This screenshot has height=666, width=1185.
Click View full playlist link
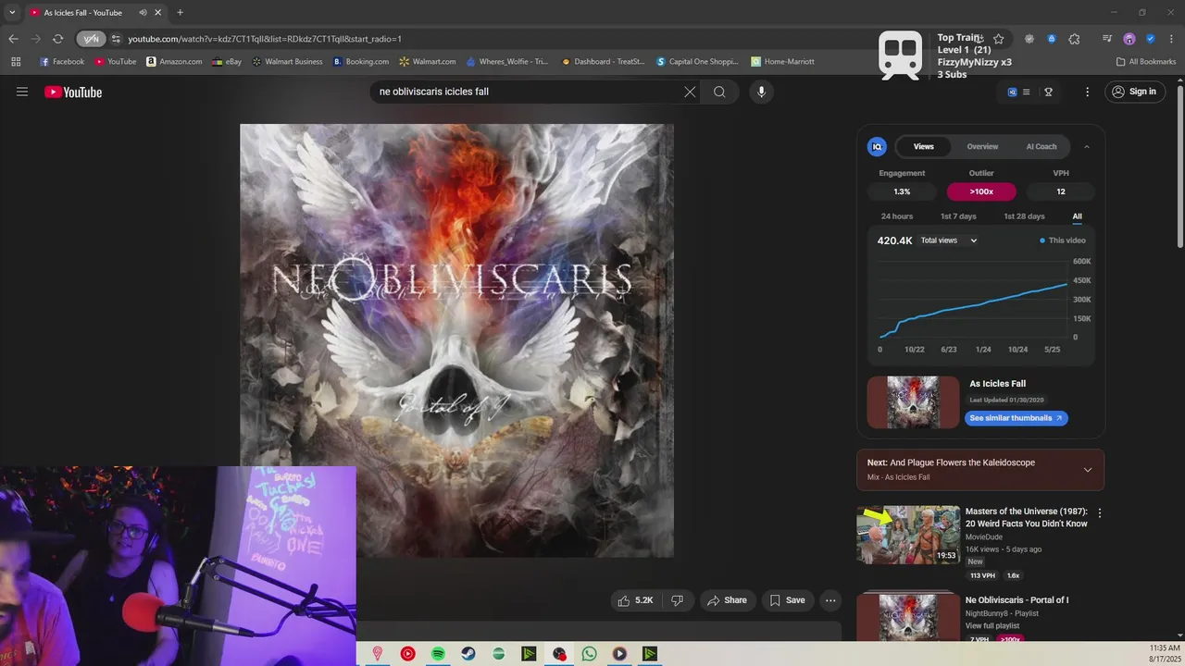[992, 626]
